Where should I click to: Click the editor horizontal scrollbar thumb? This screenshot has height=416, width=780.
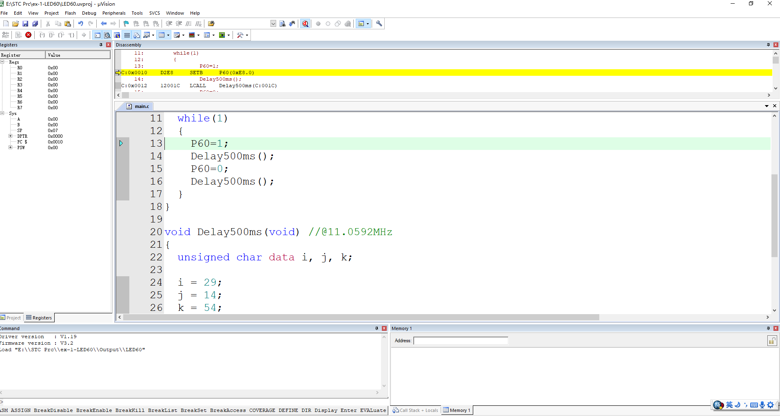361,317
